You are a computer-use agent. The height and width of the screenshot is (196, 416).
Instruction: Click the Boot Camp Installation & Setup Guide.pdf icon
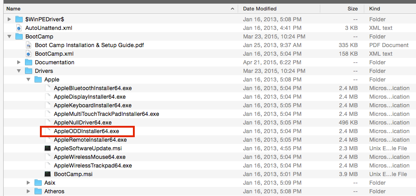point(29,45)
